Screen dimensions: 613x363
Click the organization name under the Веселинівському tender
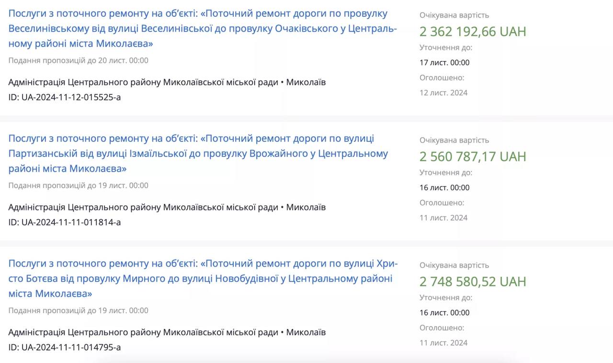point(143,82)
